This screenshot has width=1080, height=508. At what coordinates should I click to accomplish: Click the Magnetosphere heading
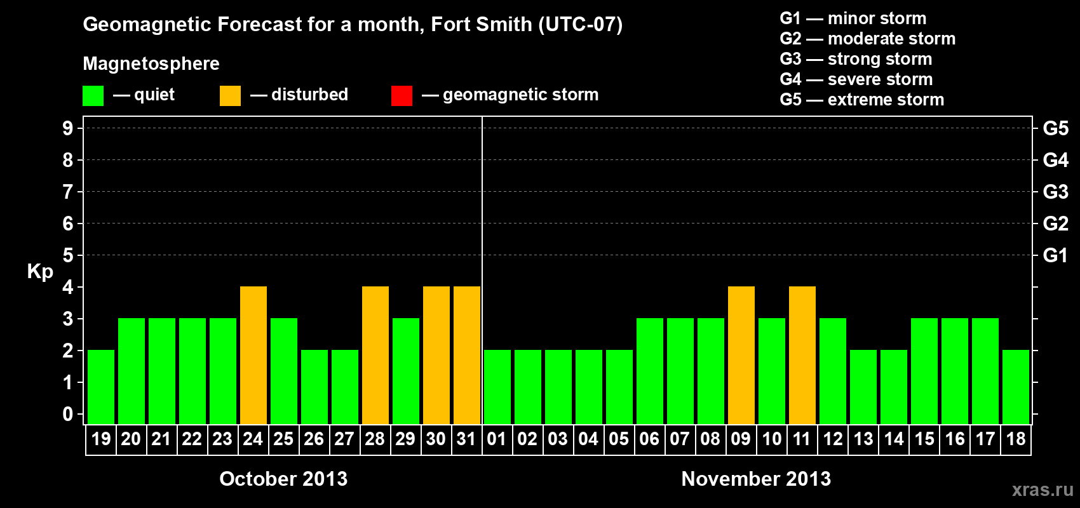[151, 63]
